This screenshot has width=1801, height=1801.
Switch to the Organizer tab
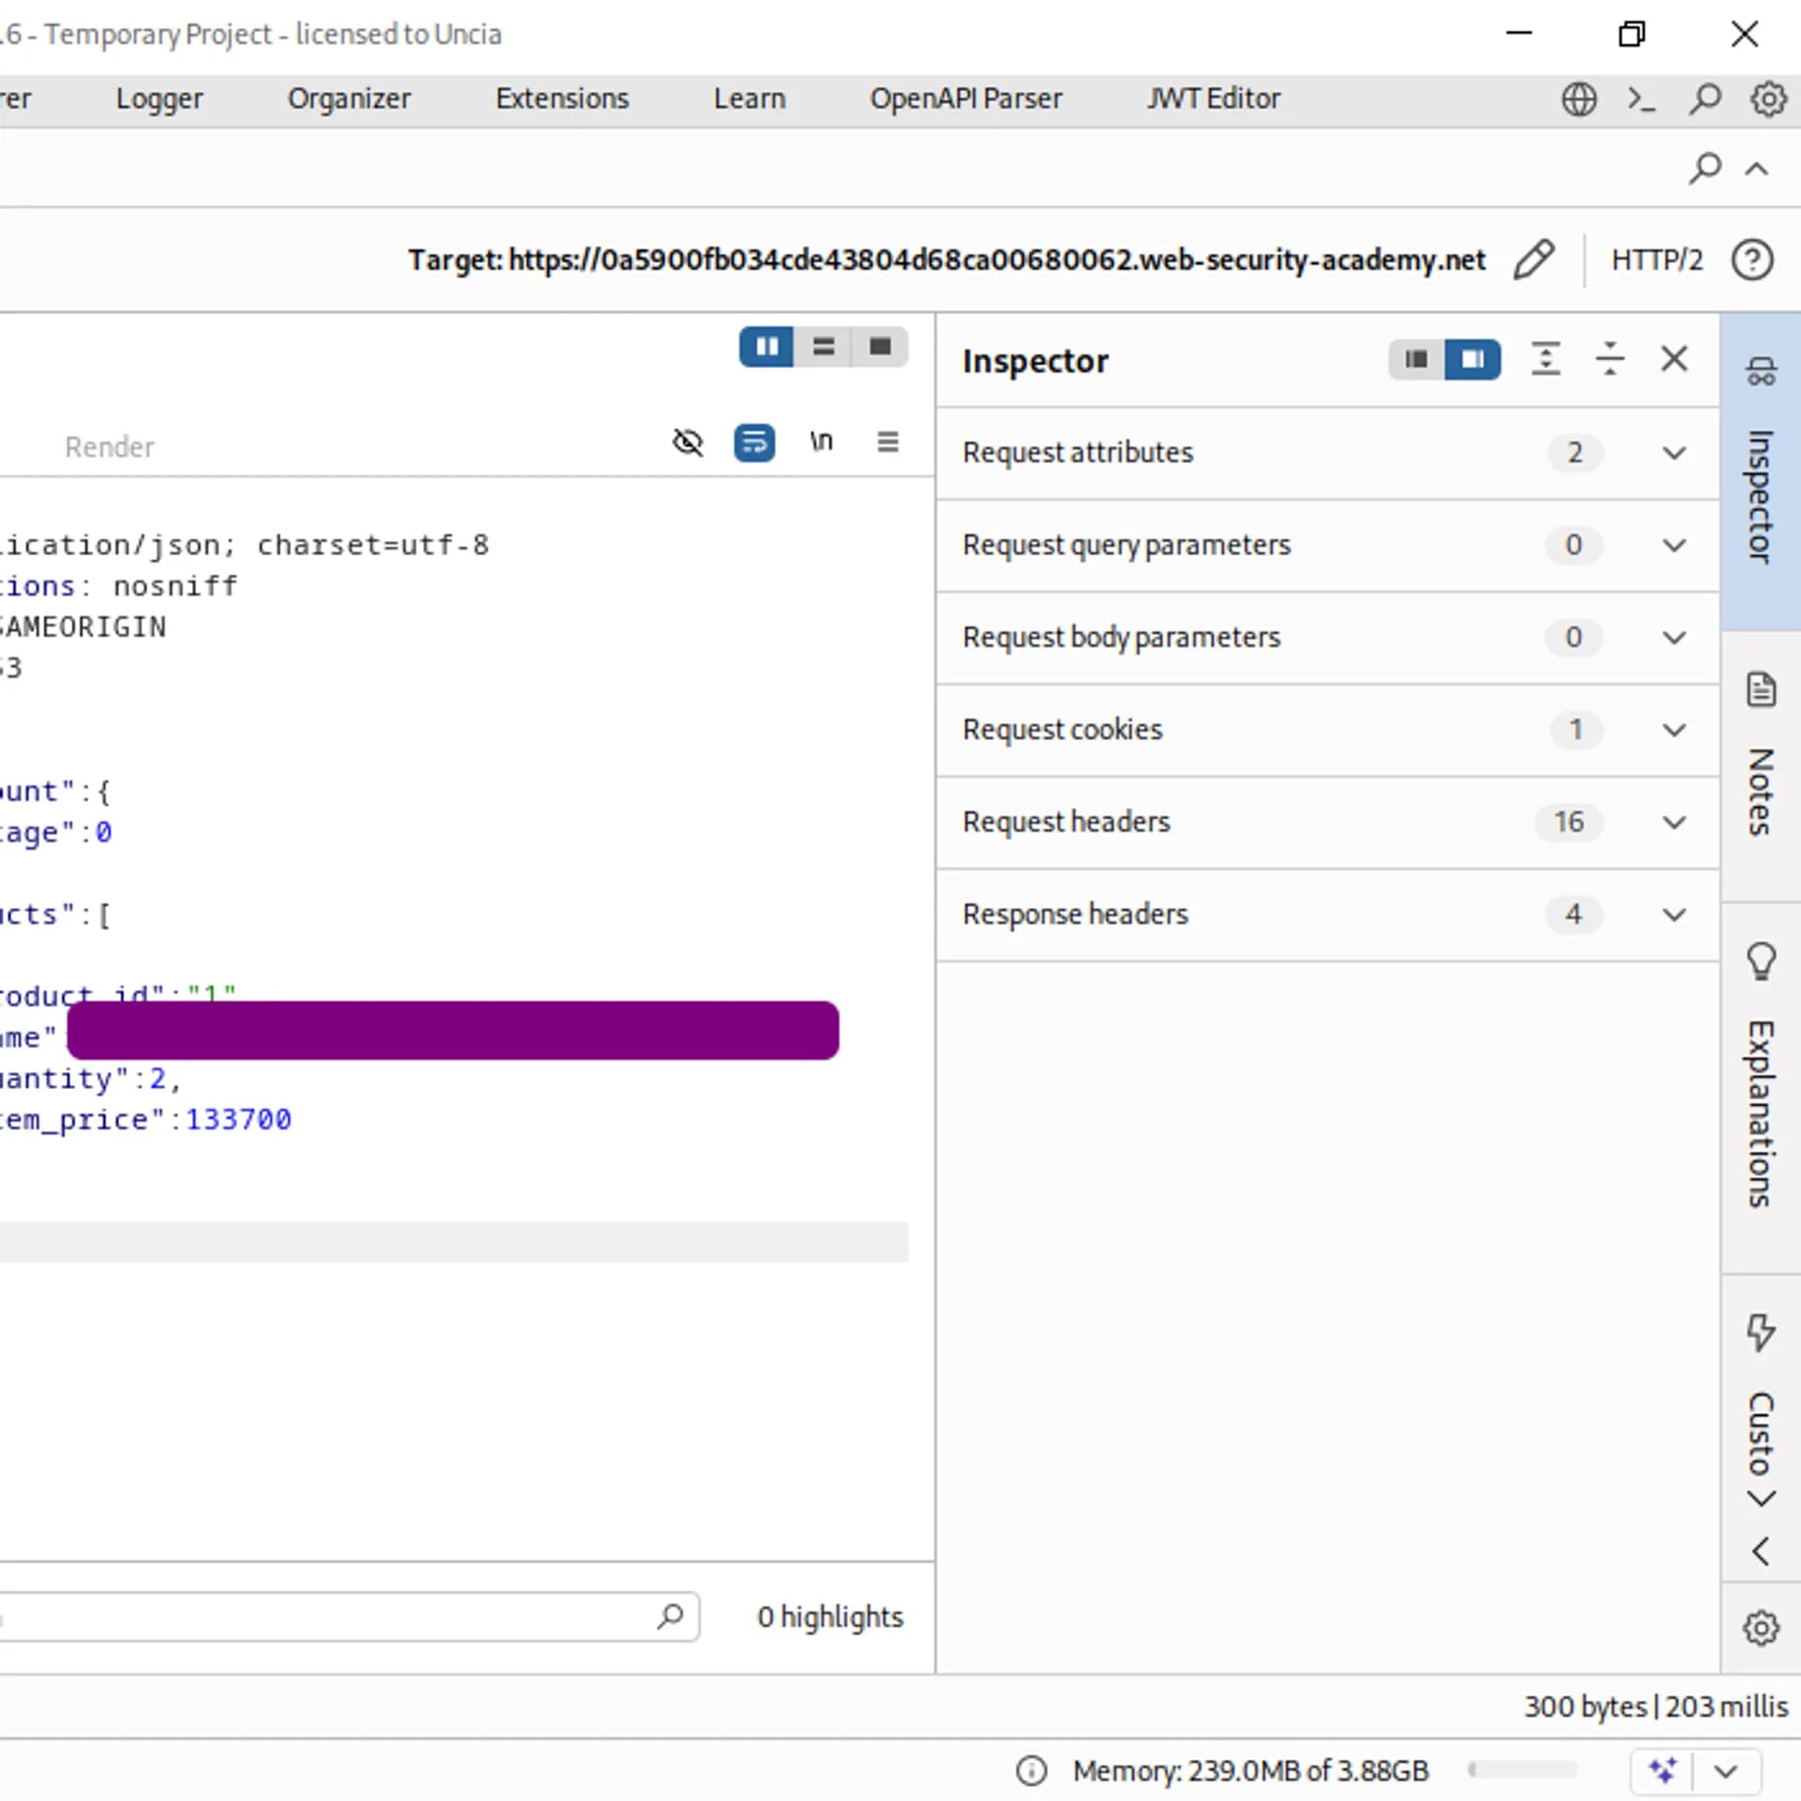(x=349, y=98)
